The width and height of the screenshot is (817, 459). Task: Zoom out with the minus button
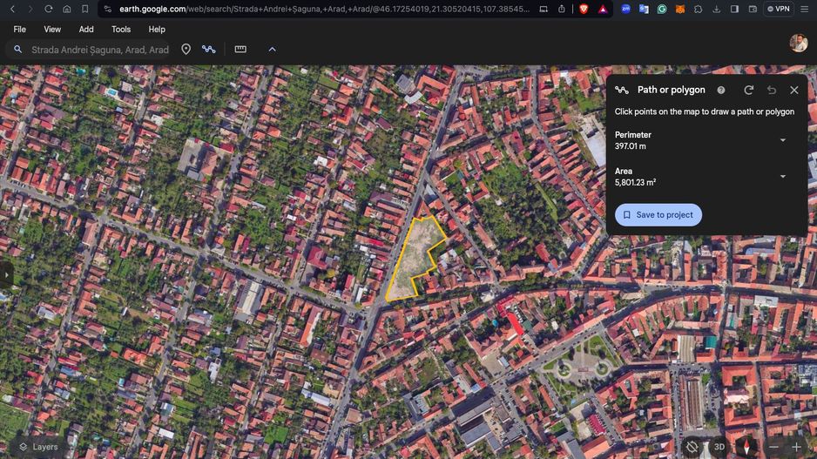pos(773,447)
